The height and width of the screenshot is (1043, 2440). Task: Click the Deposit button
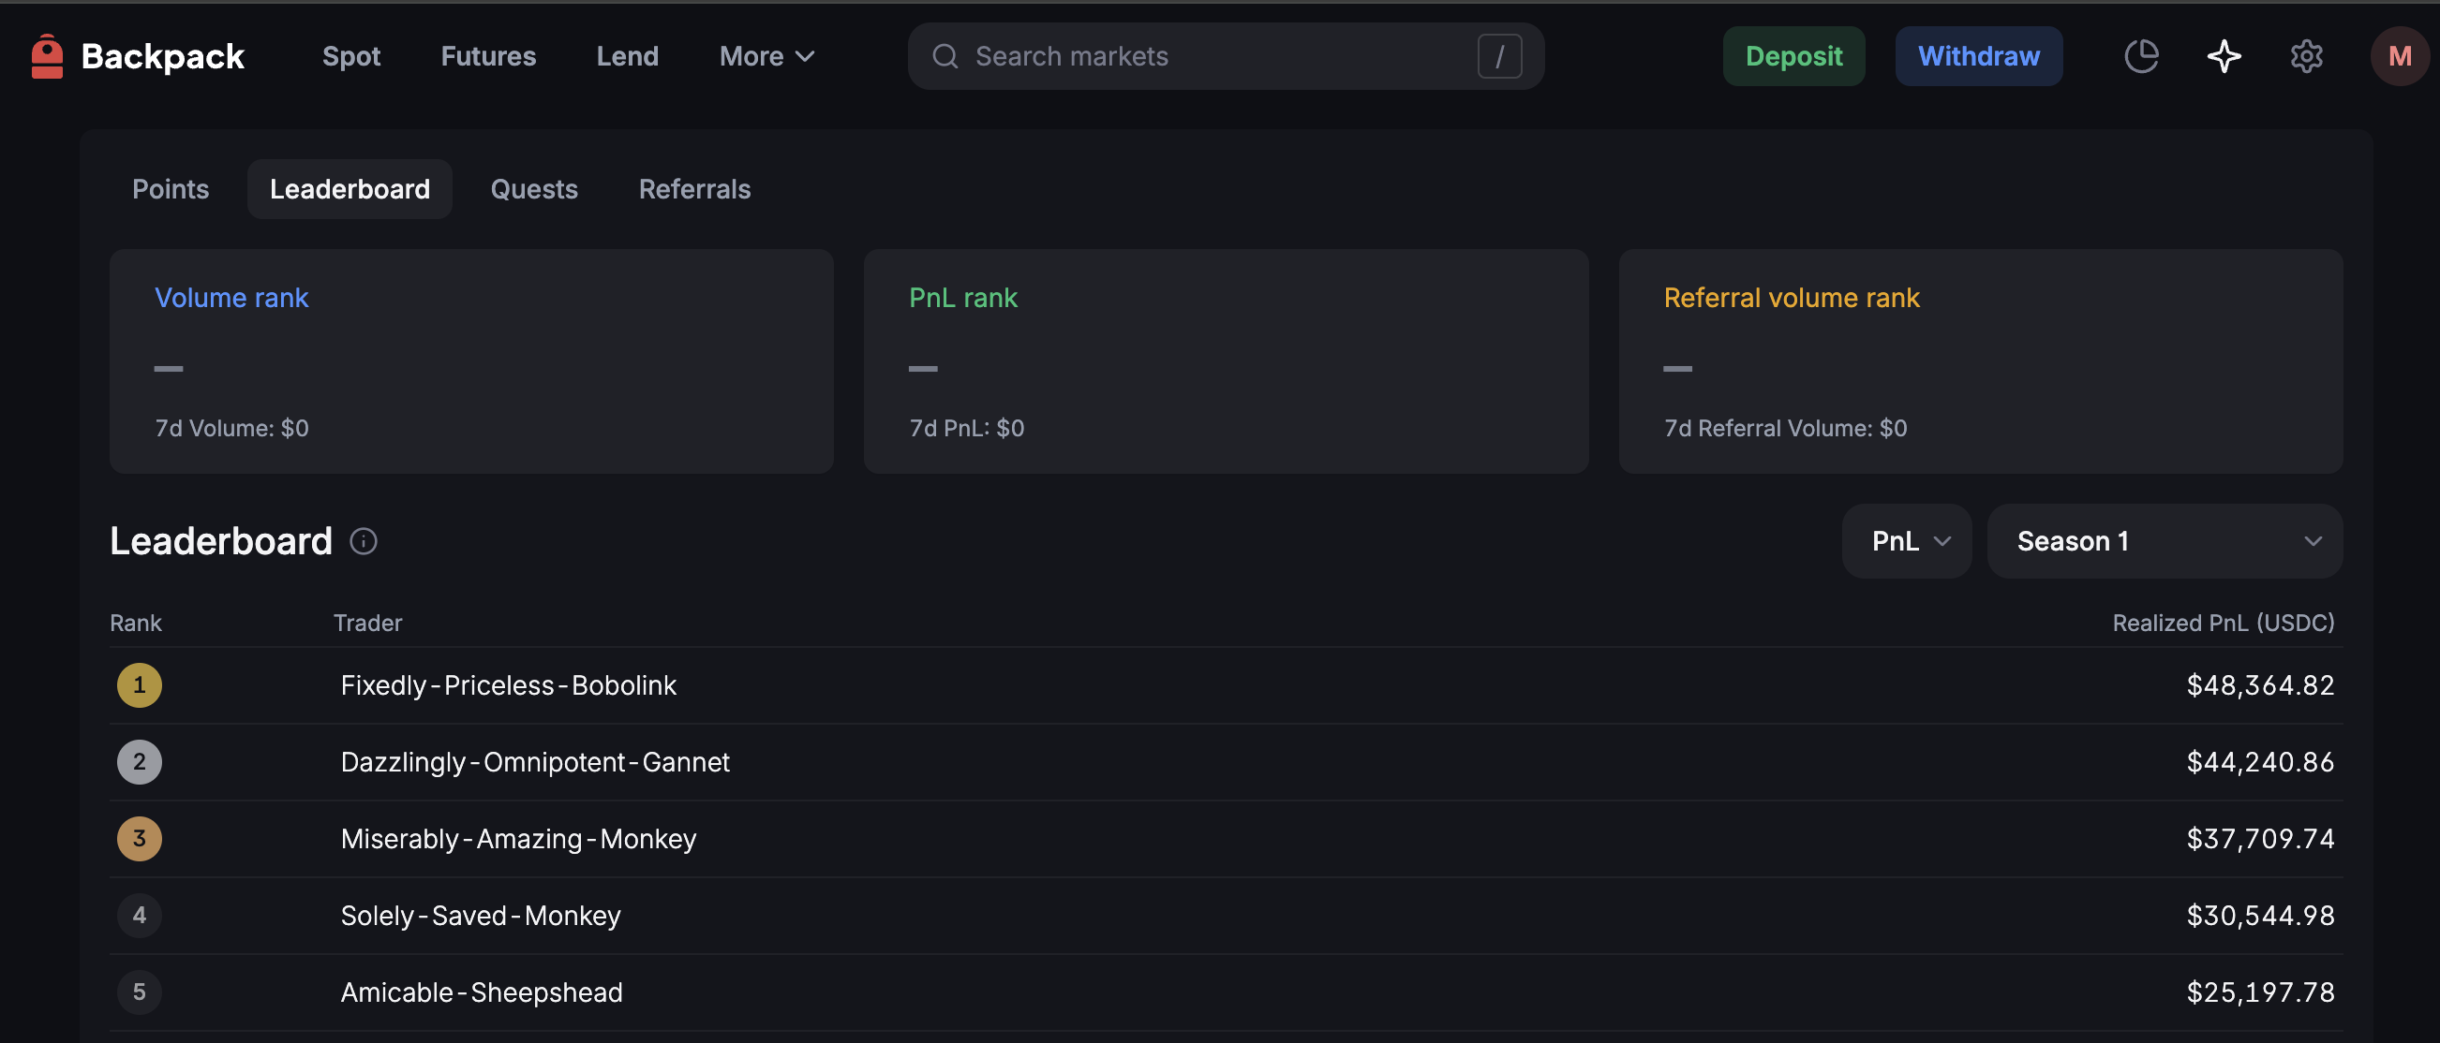click(1793, 56)
